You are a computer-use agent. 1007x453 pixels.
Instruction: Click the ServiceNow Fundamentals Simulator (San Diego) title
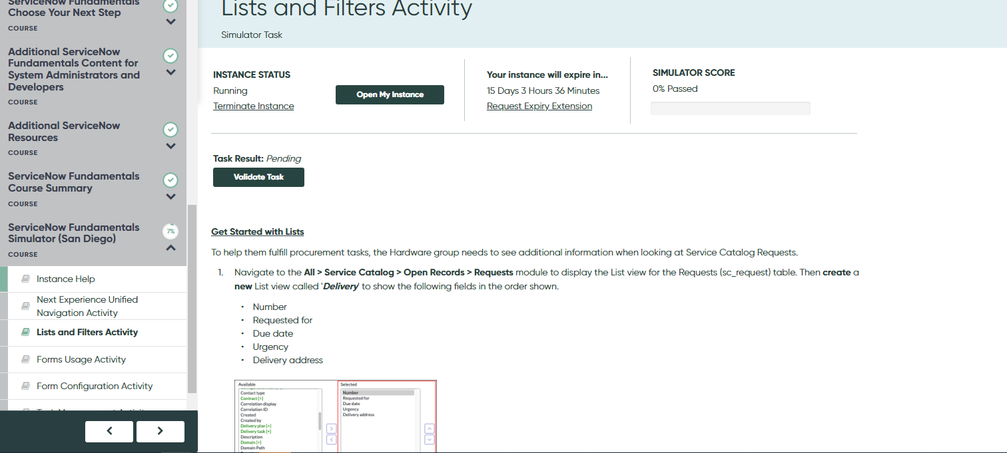pos(74,233)
